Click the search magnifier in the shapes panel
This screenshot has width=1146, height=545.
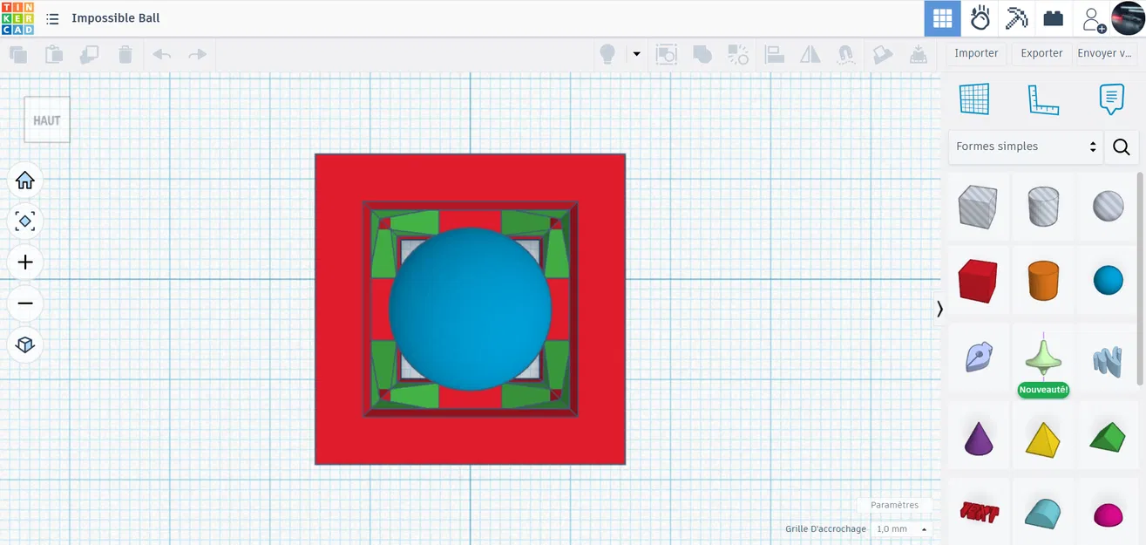click(1121, 146)
